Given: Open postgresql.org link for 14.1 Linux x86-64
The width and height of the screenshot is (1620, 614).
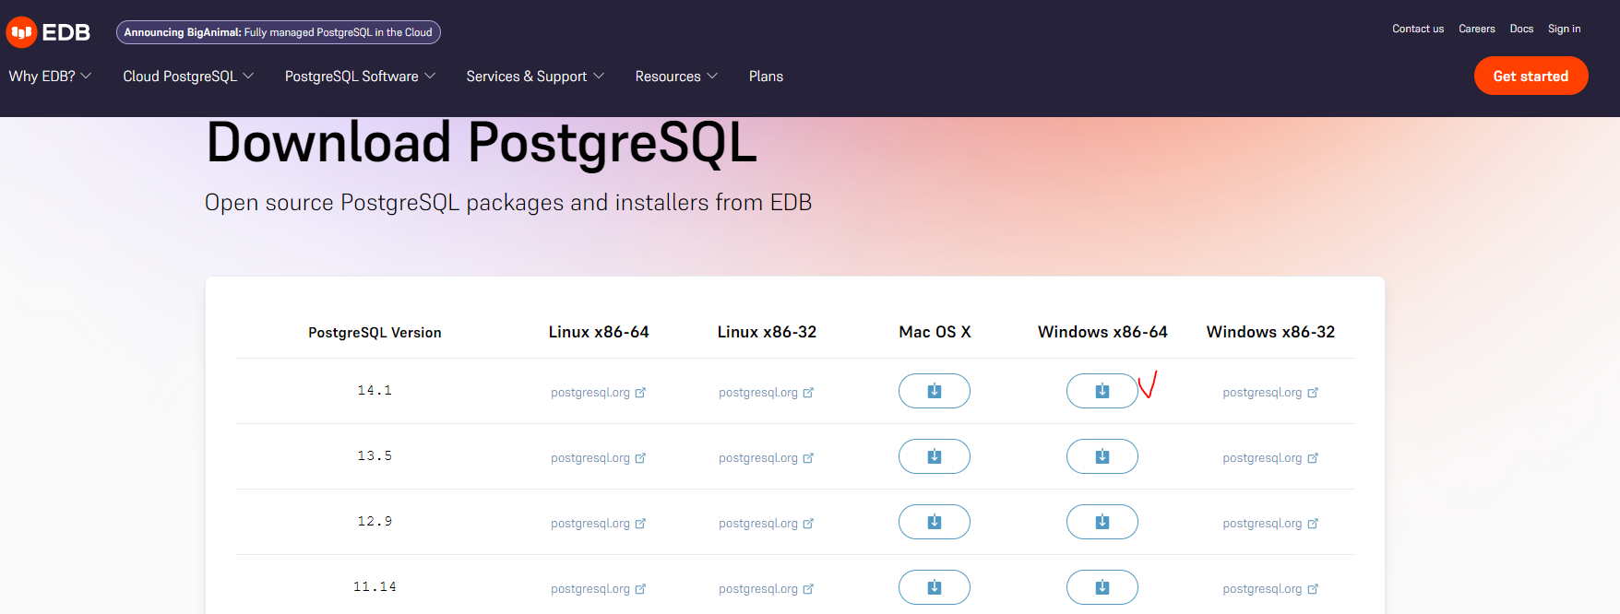Looking at the screenshot, I should click(598, 393).
